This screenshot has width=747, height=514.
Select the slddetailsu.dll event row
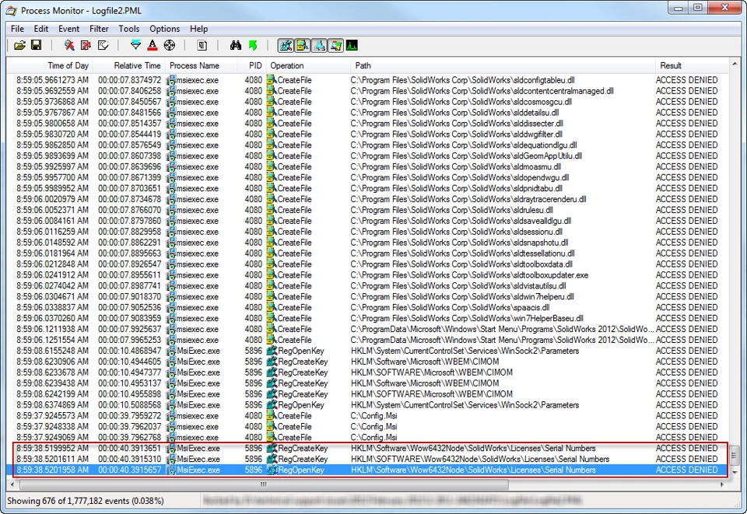coord(366,113)
